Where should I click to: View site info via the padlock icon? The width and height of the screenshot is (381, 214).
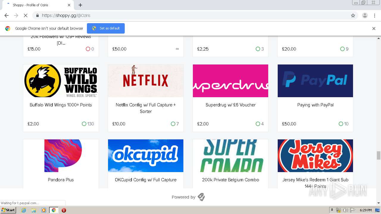pyautogui.click(x=37, y=15)
